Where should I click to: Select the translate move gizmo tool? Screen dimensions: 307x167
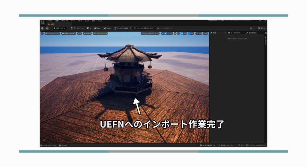165,33
